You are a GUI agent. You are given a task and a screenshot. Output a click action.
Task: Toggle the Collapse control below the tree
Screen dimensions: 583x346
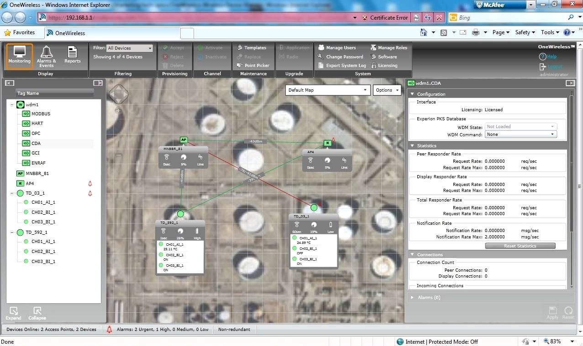point(37,313)
